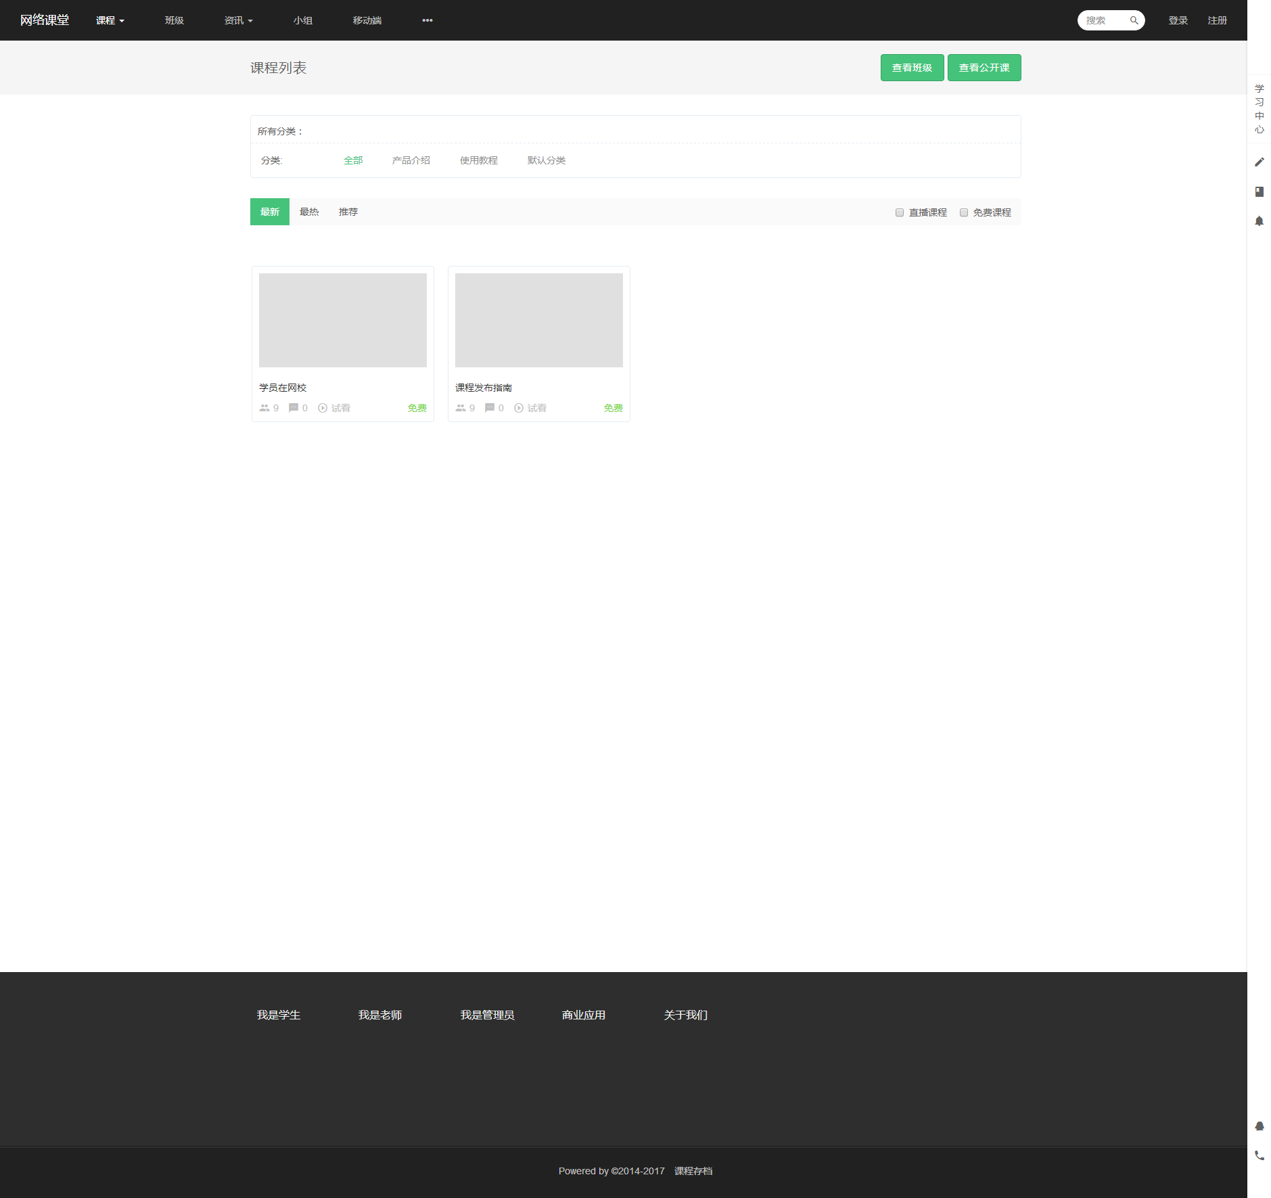Click into the 搜索 input field

click(1103, 20)
